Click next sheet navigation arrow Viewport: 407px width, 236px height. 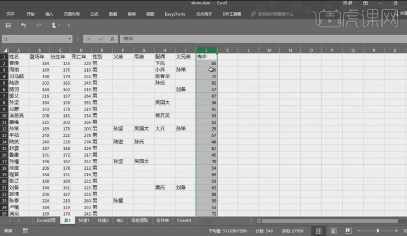click(19, 221)
